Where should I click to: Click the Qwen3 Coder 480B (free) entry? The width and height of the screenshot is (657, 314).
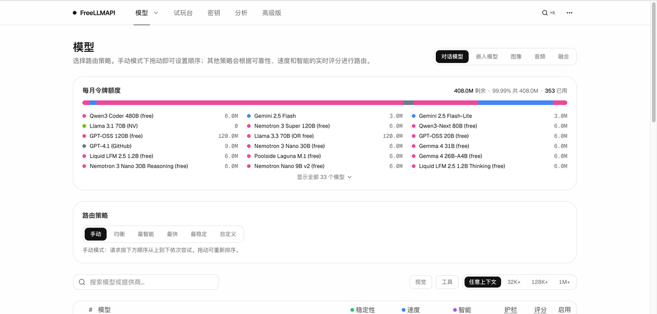160,116
